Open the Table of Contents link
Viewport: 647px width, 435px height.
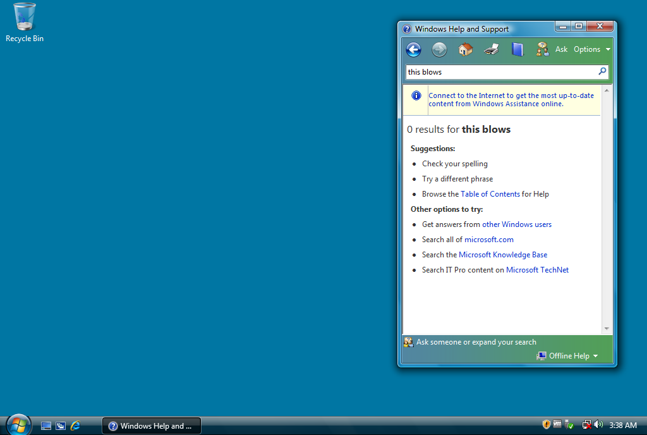click(x=490, y=194)
